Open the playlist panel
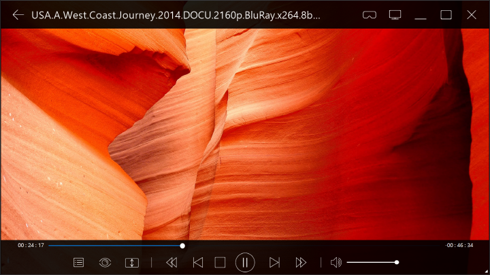 (79, 262)
